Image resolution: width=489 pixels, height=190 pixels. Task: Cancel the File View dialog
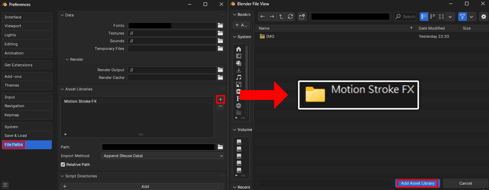click(466, 183)
